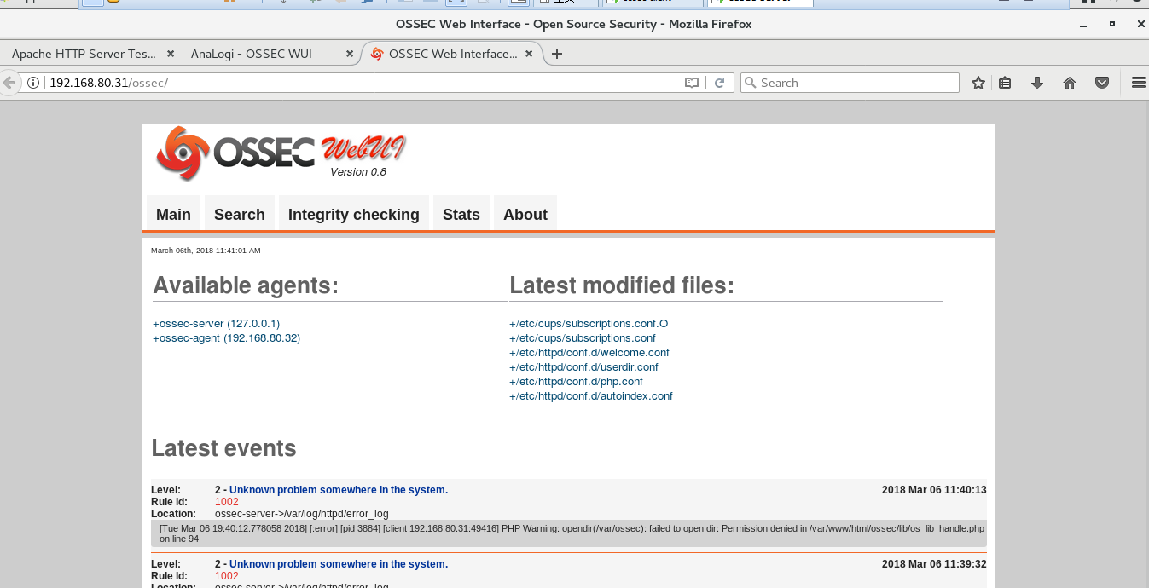Switch to the Apache HTTP Server Test tab
Image resolution: width=1149 pixels, height=588 pixels.
coord(90,54)
